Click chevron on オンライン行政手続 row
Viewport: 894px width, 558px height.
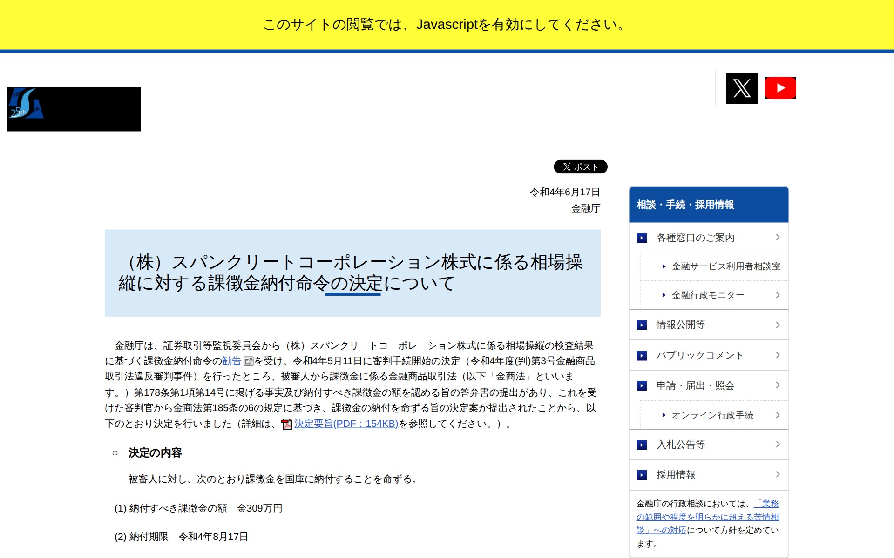[x=778, y=415]
